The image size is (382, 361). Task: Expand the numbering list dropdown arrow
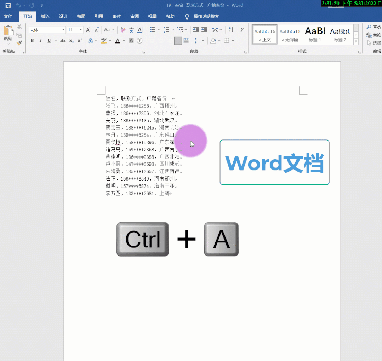pyautogui.click(x=173, y=30)
